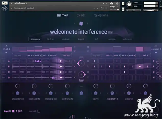Clear row E with its X icon
Screen dimensions: 162x119
(x=88, y=61)
